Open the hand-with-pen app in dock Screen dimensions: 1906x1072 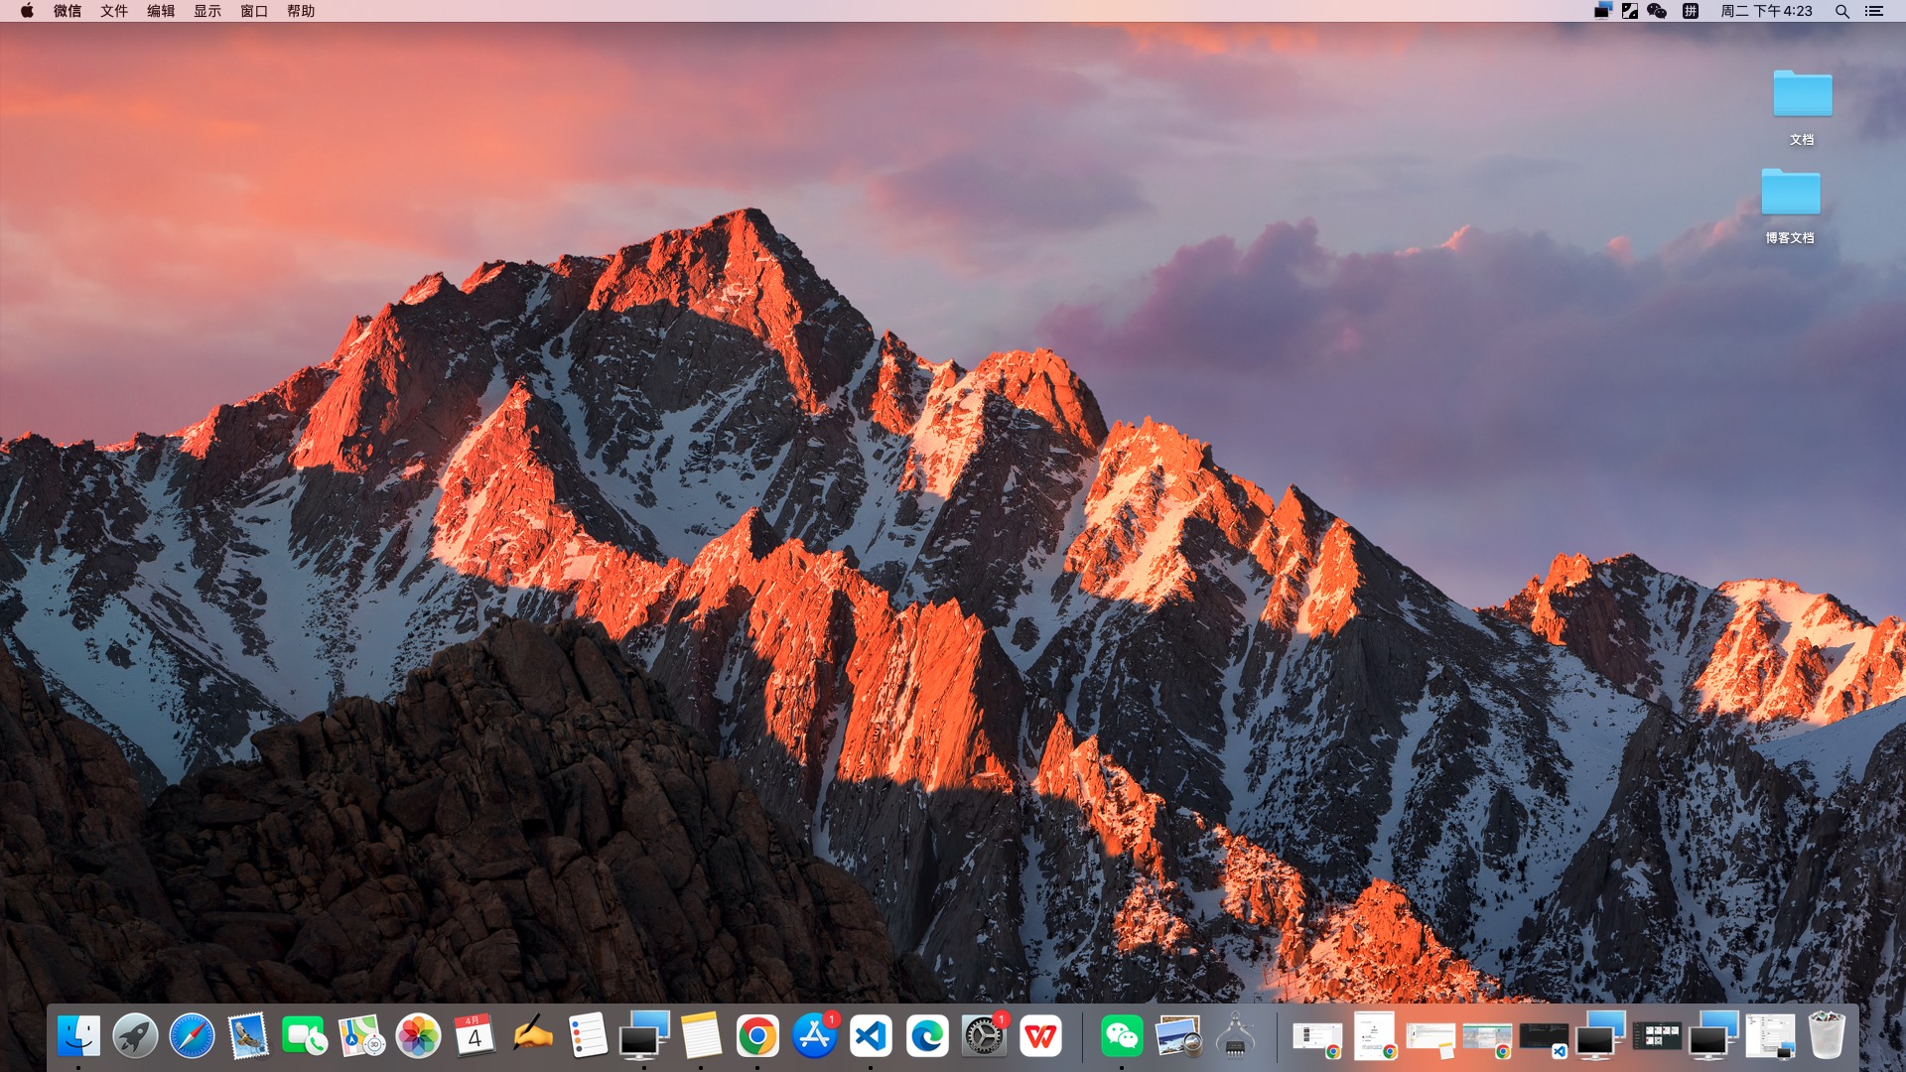coord(531,1036)
